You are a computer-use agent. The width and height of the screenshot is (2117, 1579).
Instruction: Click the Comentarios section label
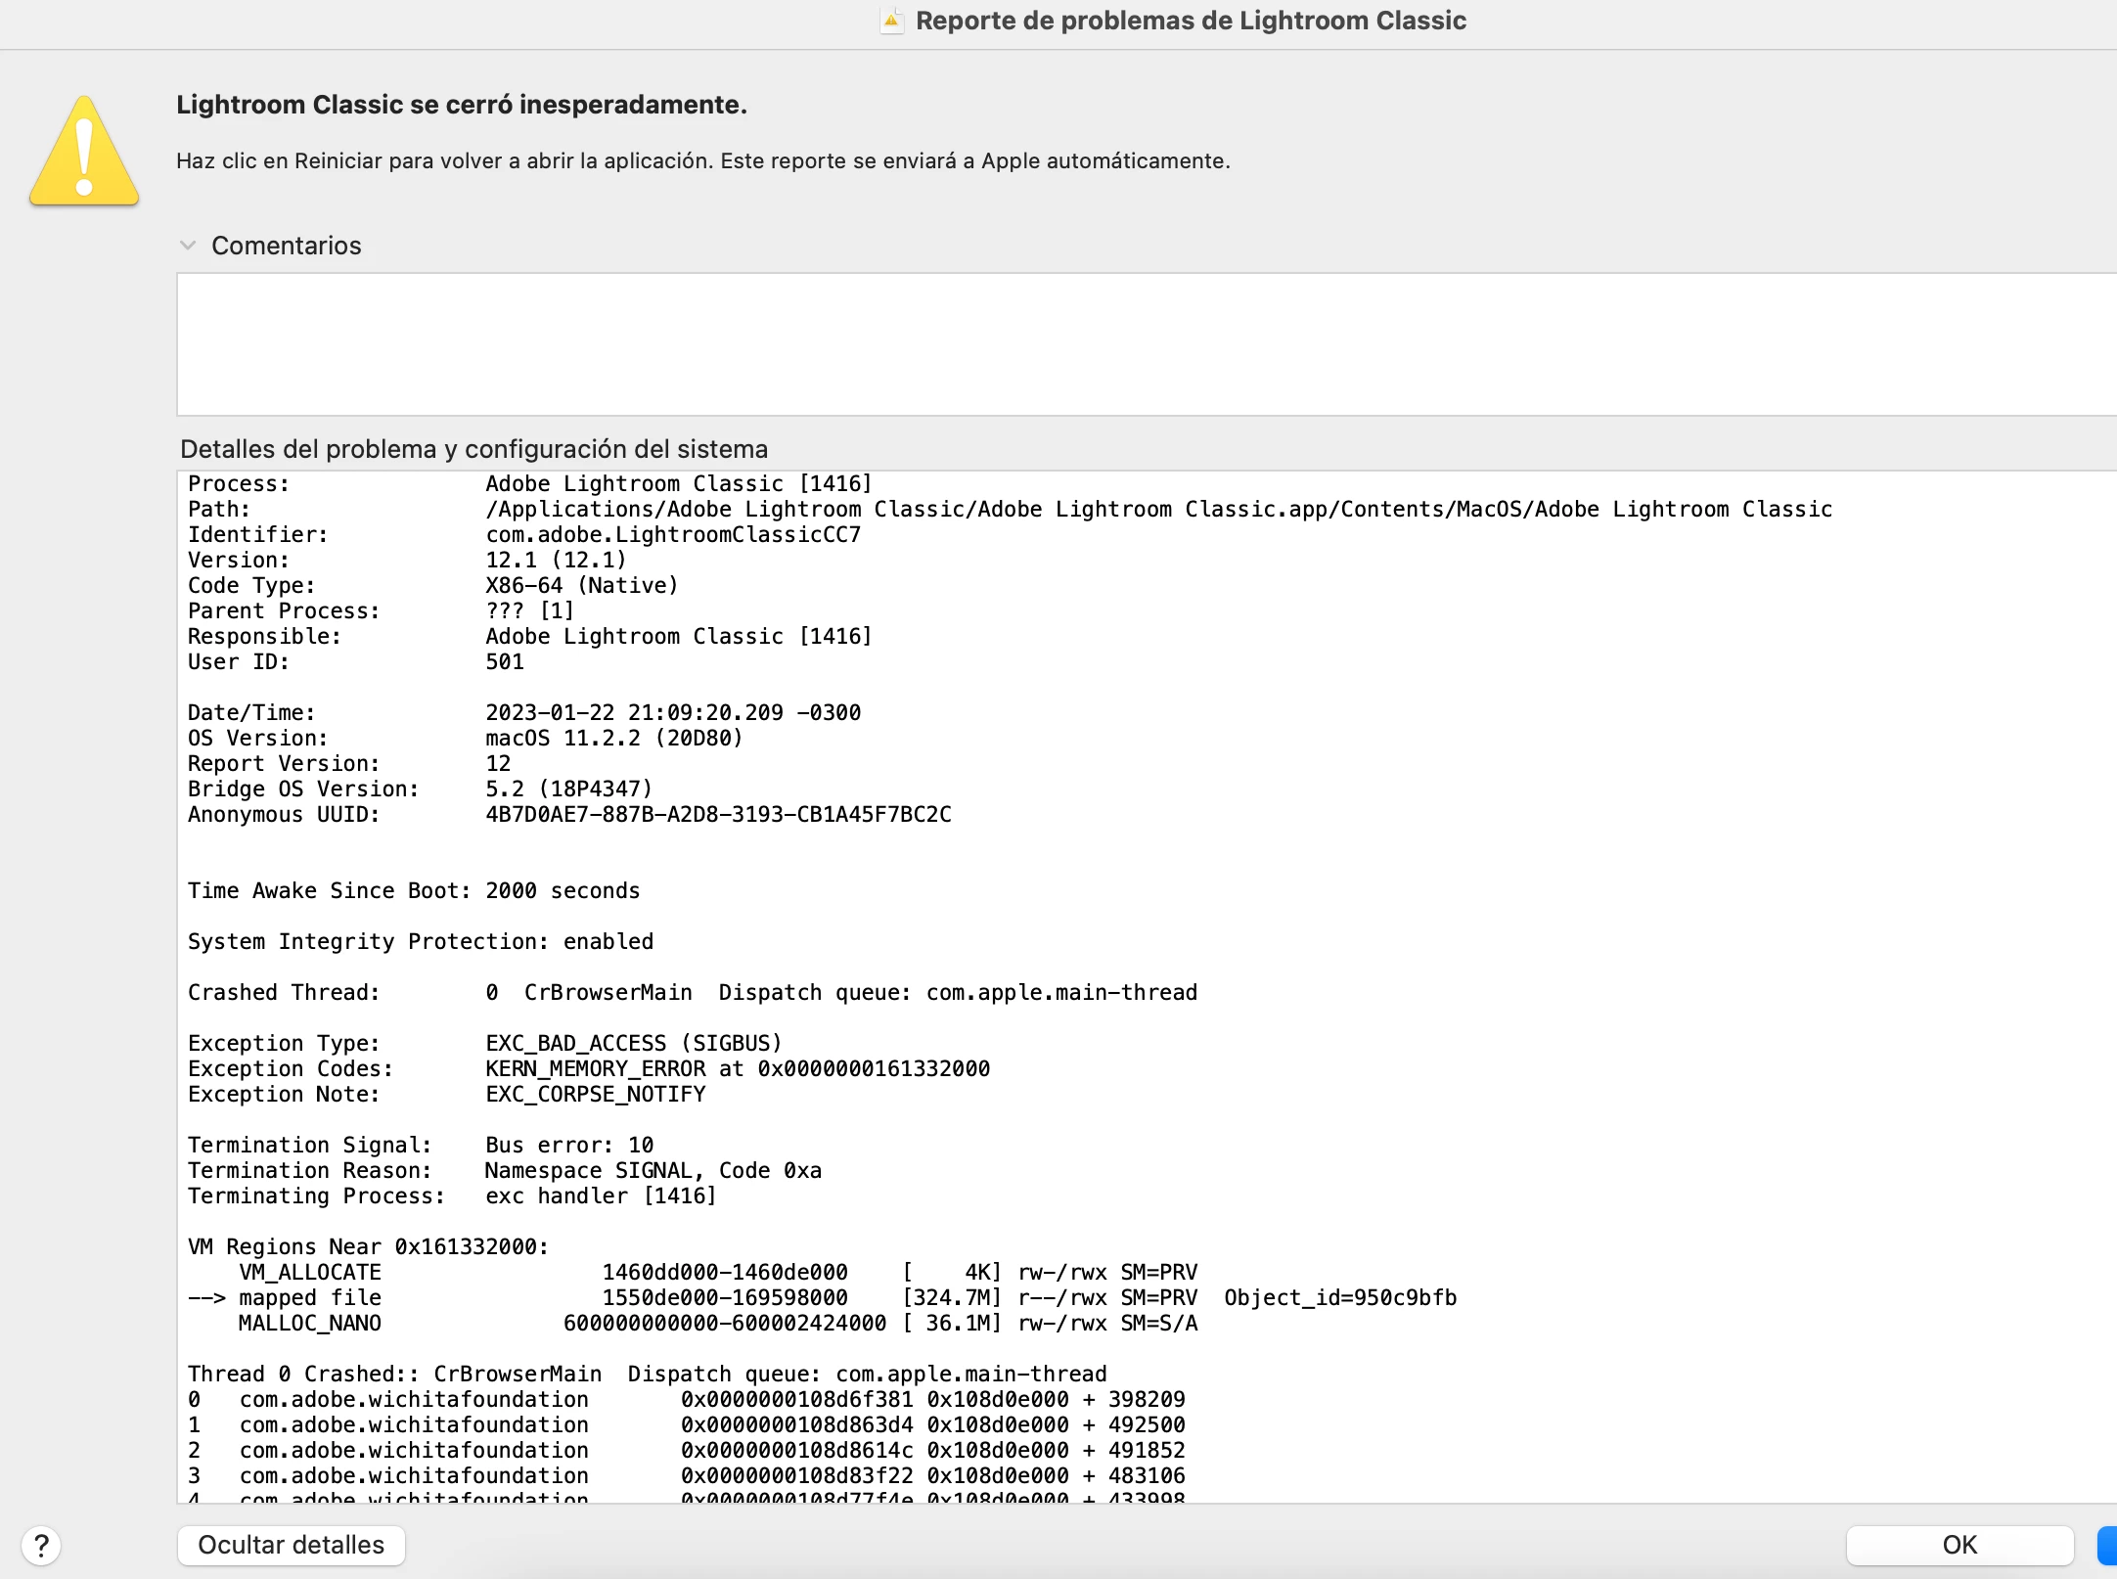click(286, 246)
